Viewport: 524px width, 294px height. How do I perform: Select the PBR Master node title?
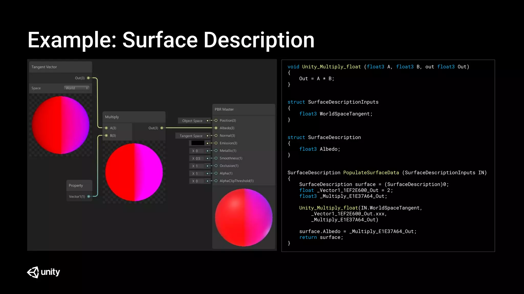click(224, 109)
